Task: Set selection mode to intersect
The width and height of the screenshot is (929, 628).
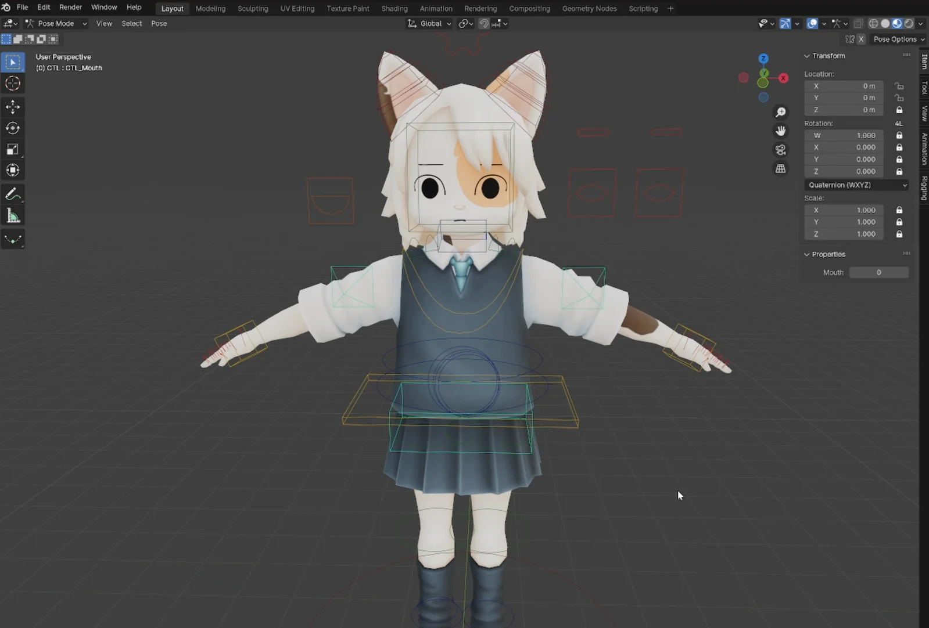Action: (x=53, y=39)
